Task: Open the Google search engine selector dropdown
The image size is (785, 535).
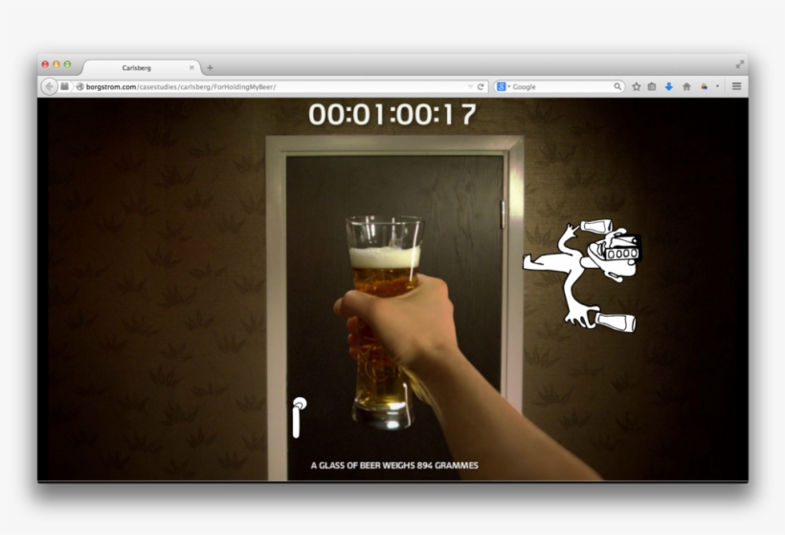Action: (503, 86)
